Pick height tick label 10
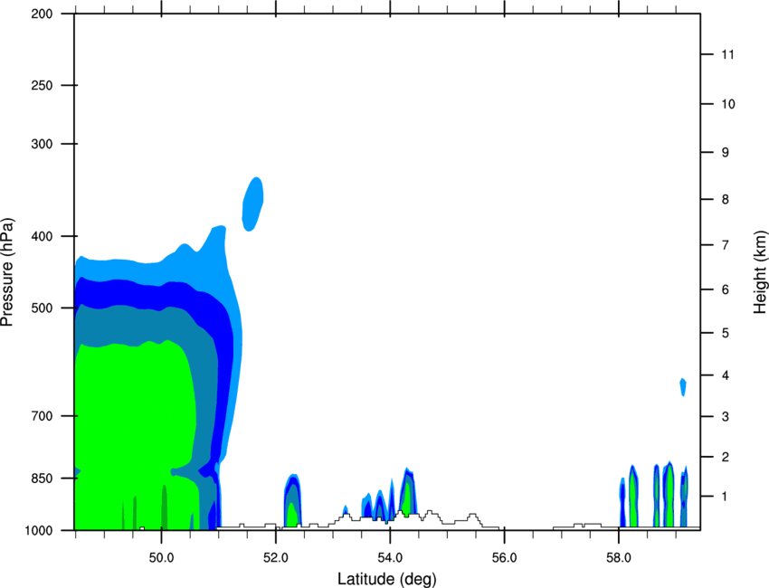769x588 pixels. [x=727, y=104]
